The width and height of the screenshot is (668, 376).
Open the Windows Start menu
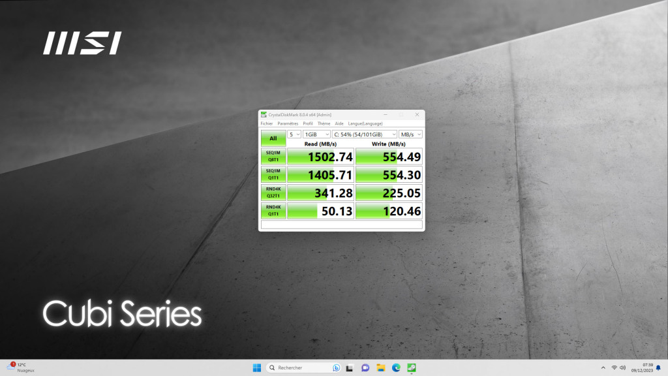257,368
